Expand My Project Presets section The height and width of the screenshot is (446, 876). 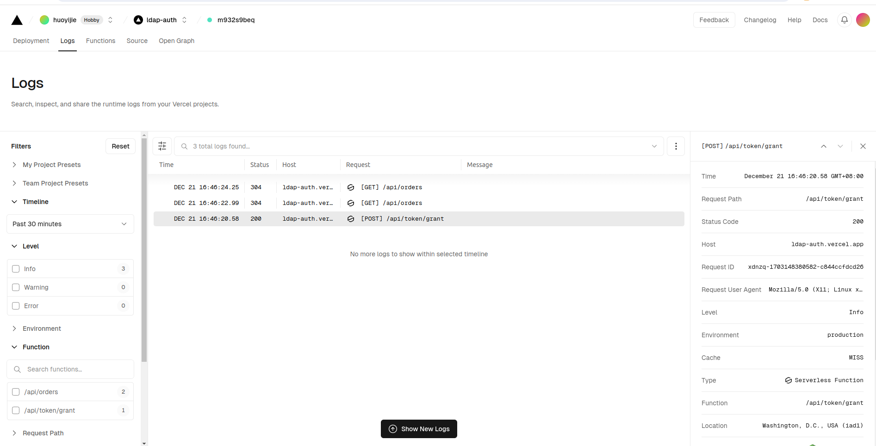coord(51,165)
